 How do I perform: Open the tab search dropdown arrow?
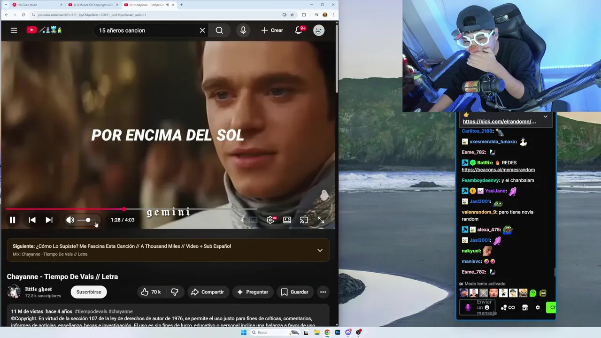(5, 5)
